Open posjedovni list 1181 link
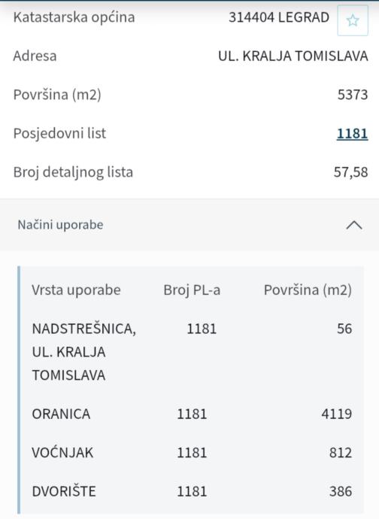 point(352,133)
